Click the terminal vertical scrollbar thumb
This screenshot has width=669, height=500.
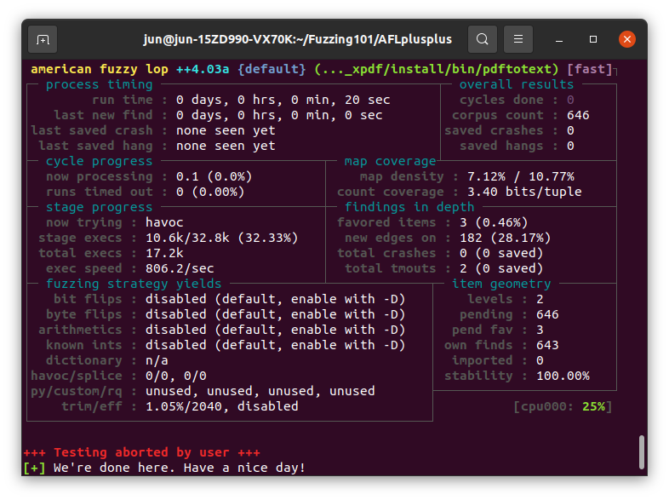641,451
